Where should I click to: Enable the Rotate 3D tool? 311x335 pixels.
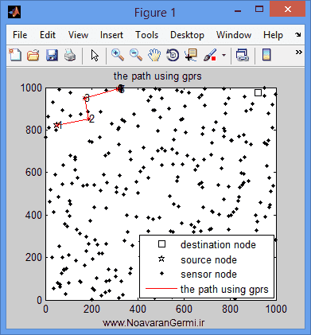pyautogui.click(x=173, y=55)
